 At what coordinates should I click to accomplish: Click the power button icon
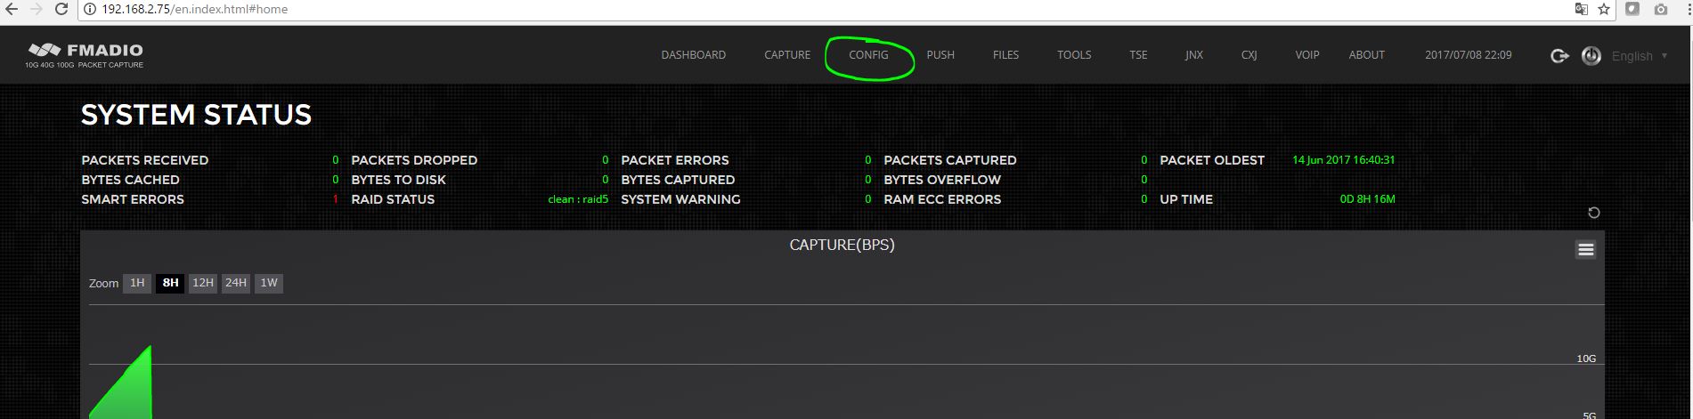click(1591, 55)
